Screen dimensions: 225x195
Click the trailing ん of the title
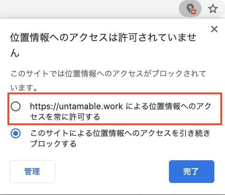[15, 53]
